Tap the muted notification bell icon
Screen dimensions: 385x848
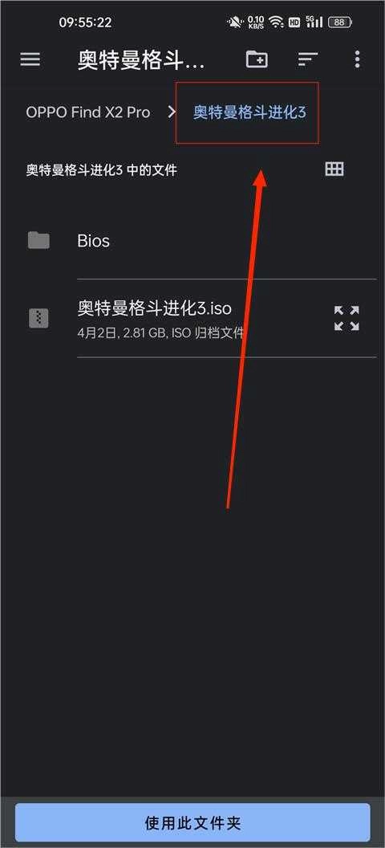tap(235, 22)
